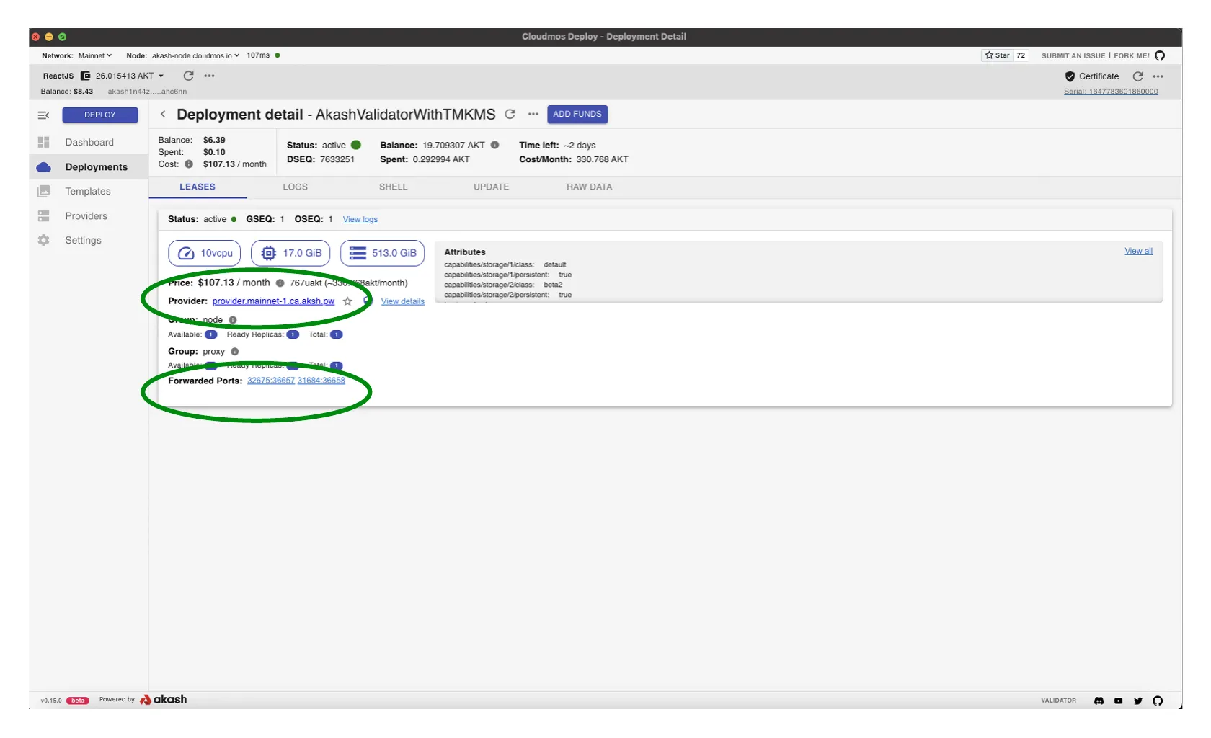The height and width of the screenshot is (738, 1211).
Task: Favorite the provider with the star icon
Action: tap(347, 301)
